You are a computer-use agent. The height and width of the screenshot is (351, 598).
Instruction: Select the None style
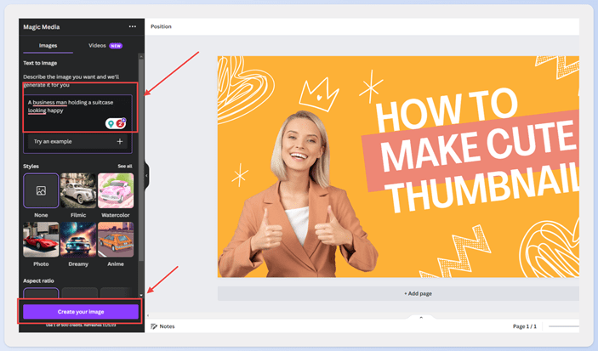click(41, 190)
